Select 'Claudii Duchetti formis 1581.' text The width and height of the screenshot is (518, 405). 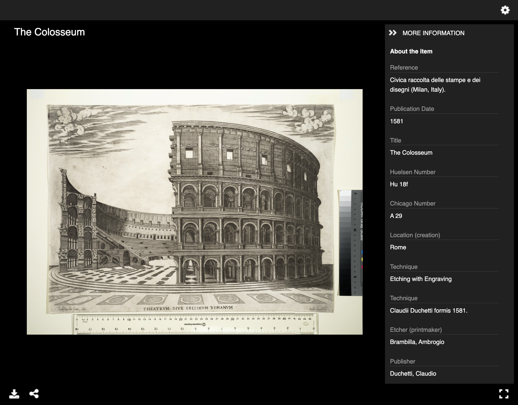point(428,311)
